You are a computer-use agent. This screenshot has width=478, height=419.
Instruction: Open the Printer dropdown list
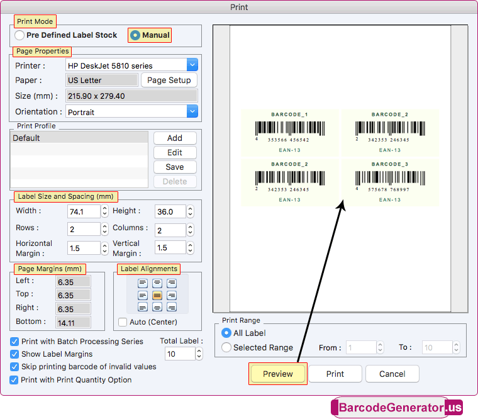(192, 65)
